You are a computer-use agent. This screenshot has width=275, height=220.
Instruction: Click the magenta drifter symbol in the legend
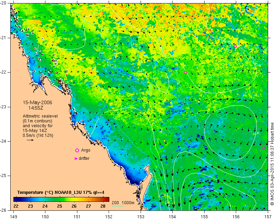[76, 158]
